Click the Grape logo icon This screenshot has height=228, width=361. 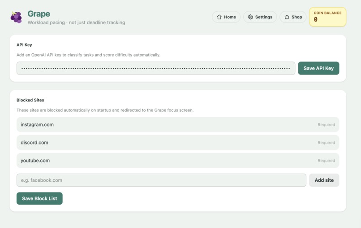coord(16,18)
